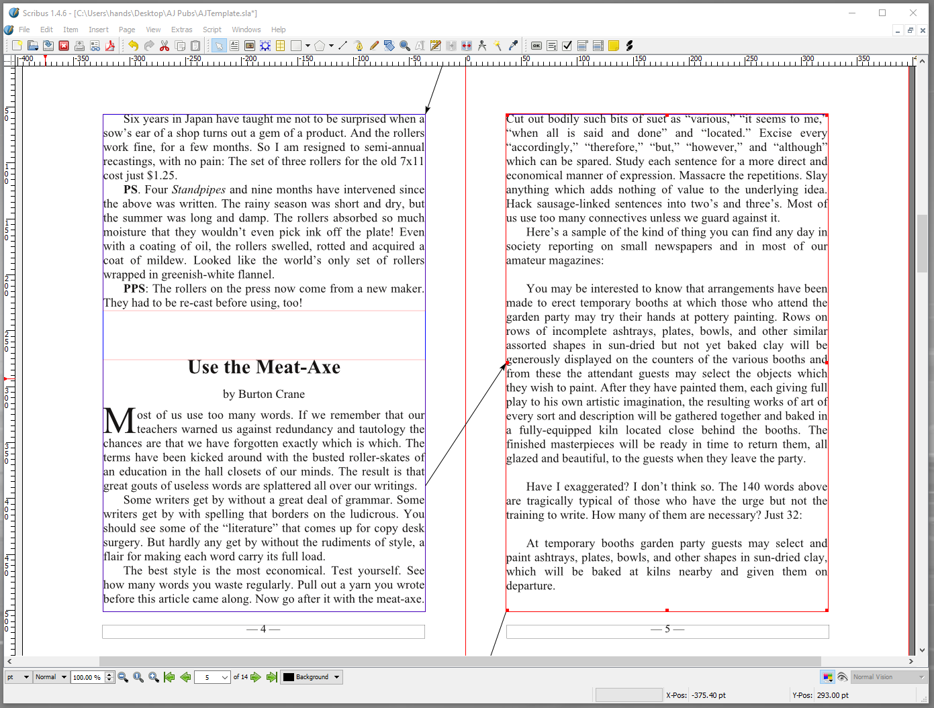Select the Bezier Curve pen tool
934x708 pixels.
pos(359,46)
